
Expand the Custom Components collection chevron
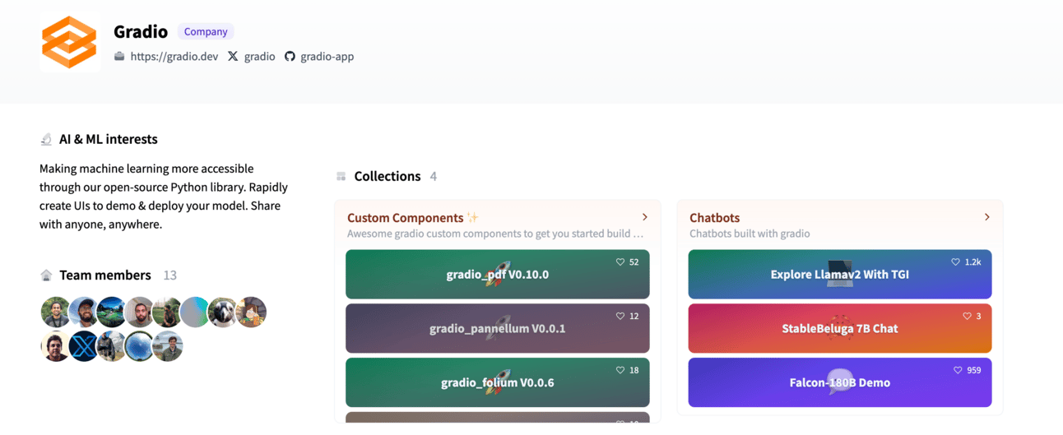point(645,217)
